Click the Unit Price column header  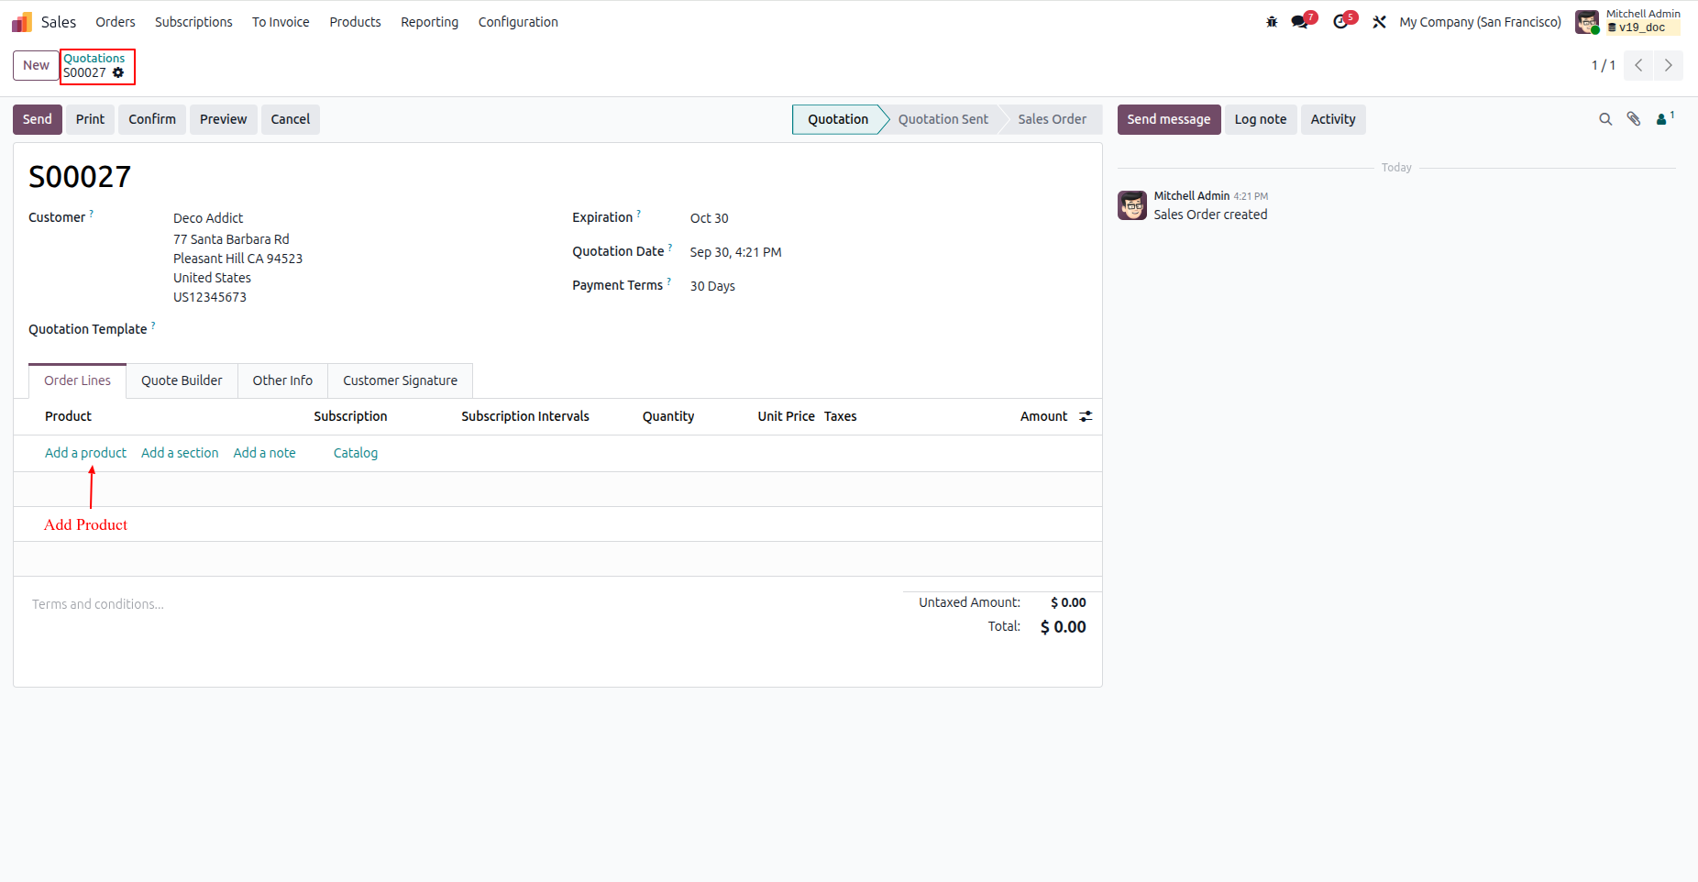pos(786,416)
